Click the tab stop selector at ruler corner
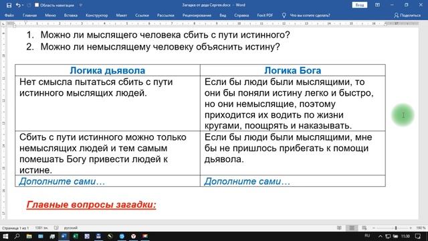 click(3, 24)
